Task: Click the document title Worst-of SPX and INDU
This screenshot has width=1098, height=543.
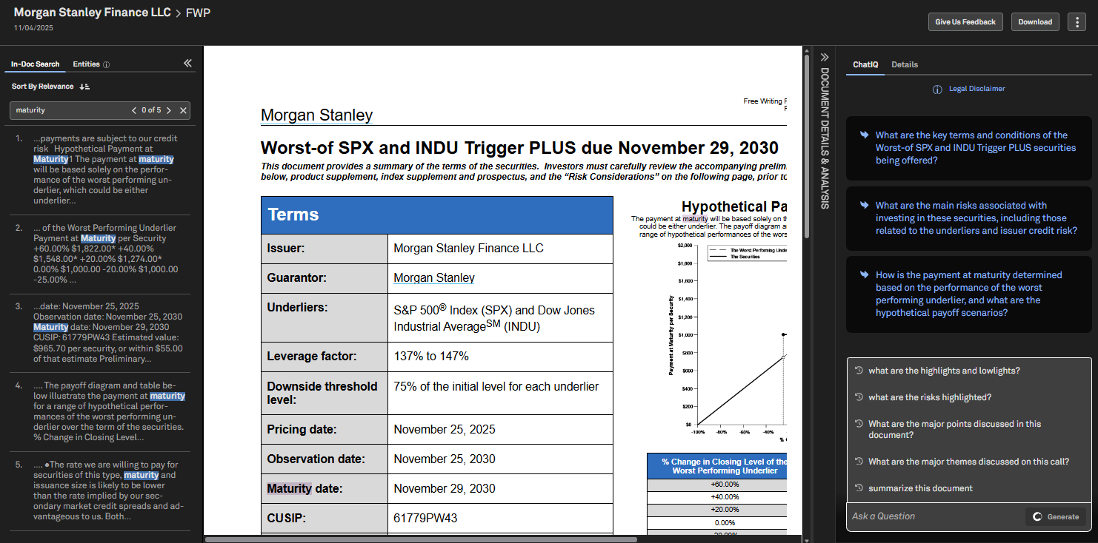Action: [519, 148]
